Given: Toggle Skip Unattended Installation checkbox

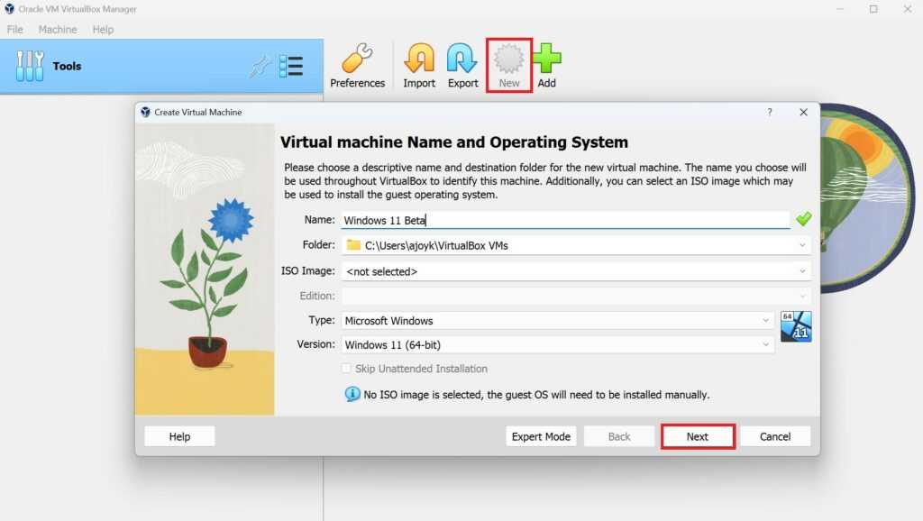Looking at the screenshot, I should click(x=346, y=369).
